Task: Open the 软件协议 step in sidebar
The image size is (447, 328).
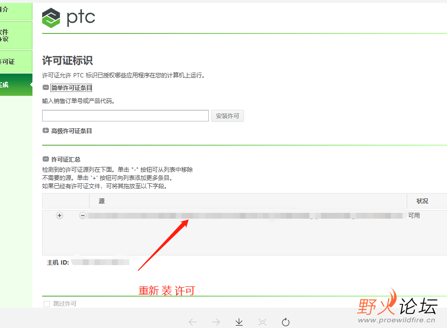Action: click(16, 35)
